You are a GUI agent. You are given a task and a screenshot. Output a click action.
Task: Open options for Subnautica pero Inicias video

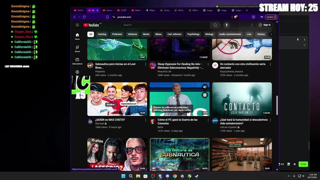tap(145, 64)
